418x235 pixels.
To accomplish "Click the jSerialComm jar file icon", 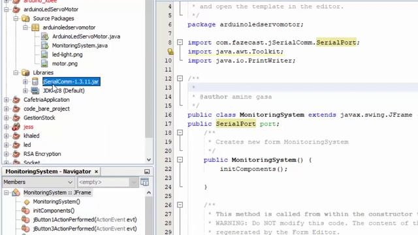I will 35,82.
